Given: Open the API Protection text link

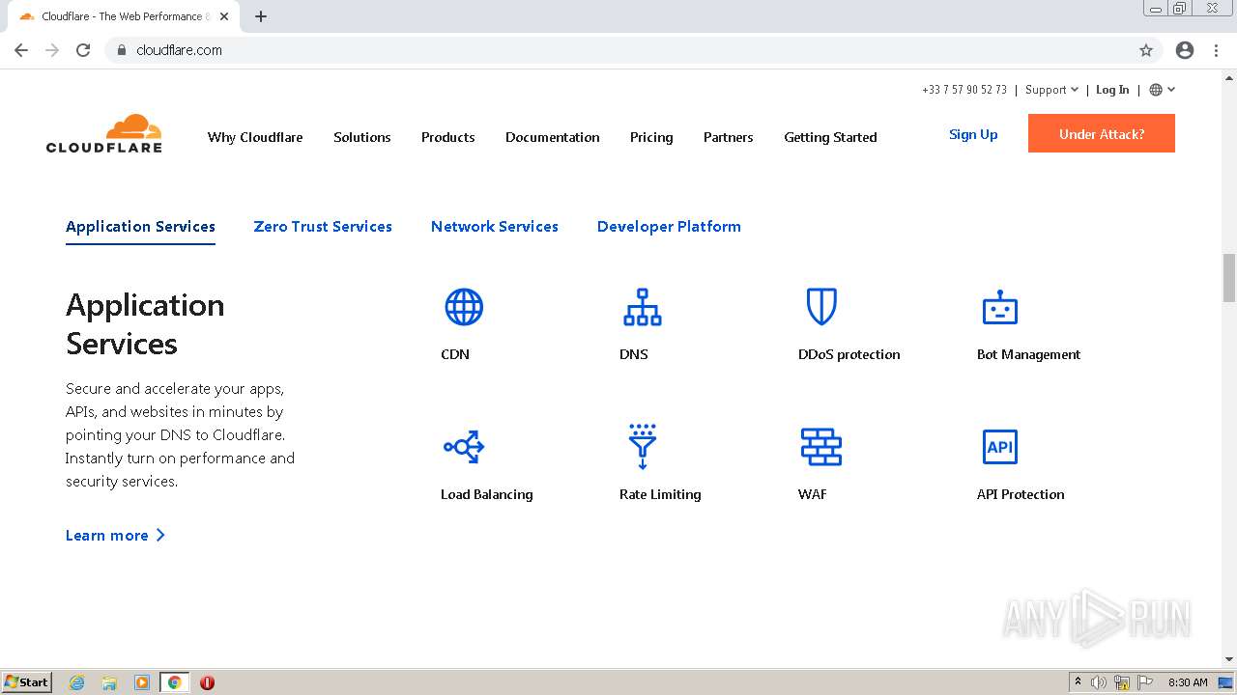Looking at the screenshot, I should [1021, 494].
